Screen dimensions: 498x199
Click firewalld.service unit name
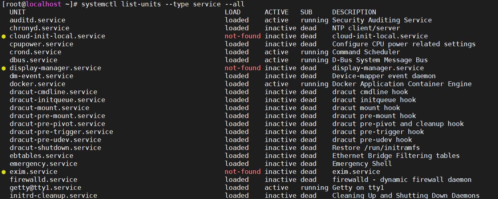click(x=43, y=179)
